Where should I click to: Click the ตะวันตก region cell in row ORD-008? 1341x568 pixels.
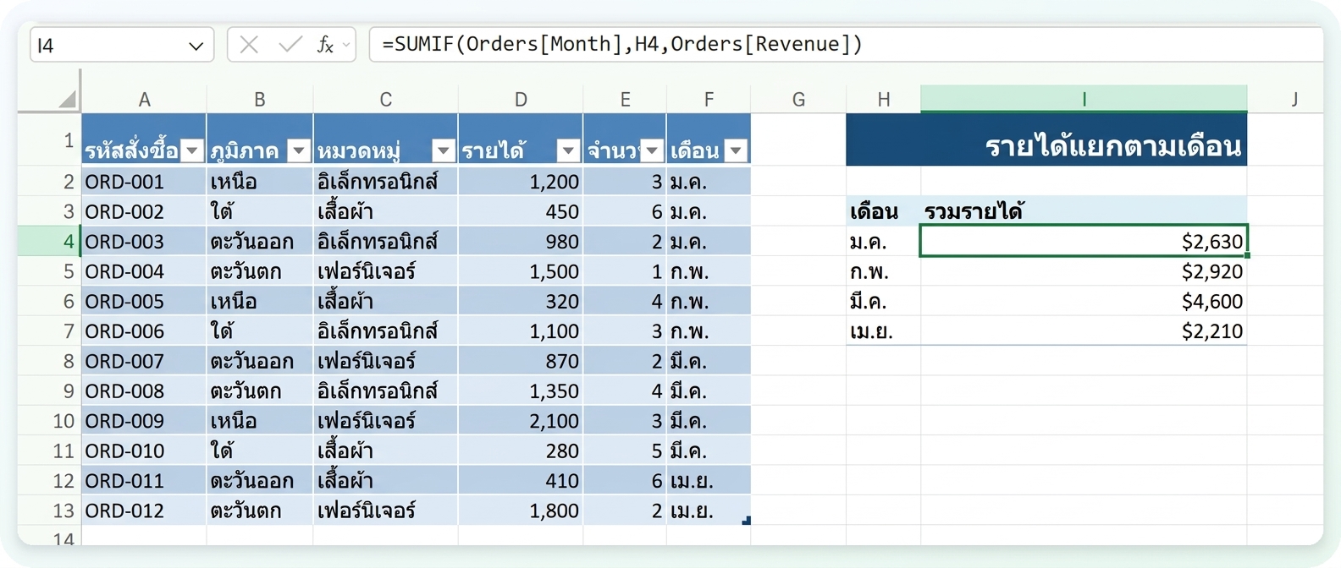point(260,391)
